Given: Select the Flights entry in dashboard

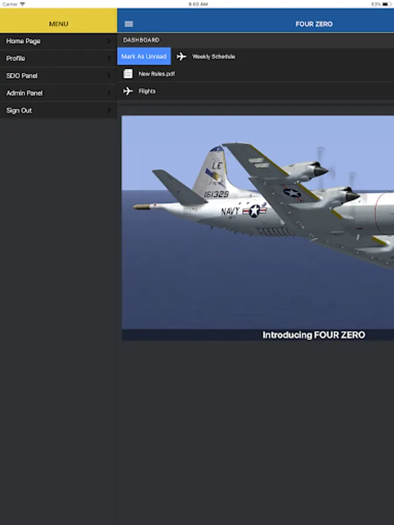Looking at the screenshot, I should click(x=147, y=91).
